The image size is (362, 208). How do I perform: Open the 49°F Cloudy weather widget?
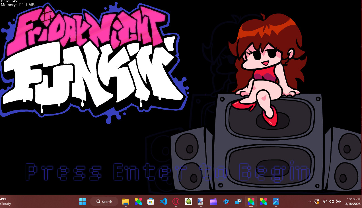(6, 201)
